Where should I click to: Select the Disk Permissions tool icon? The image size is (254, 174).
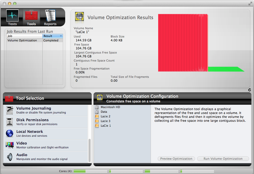10,122
